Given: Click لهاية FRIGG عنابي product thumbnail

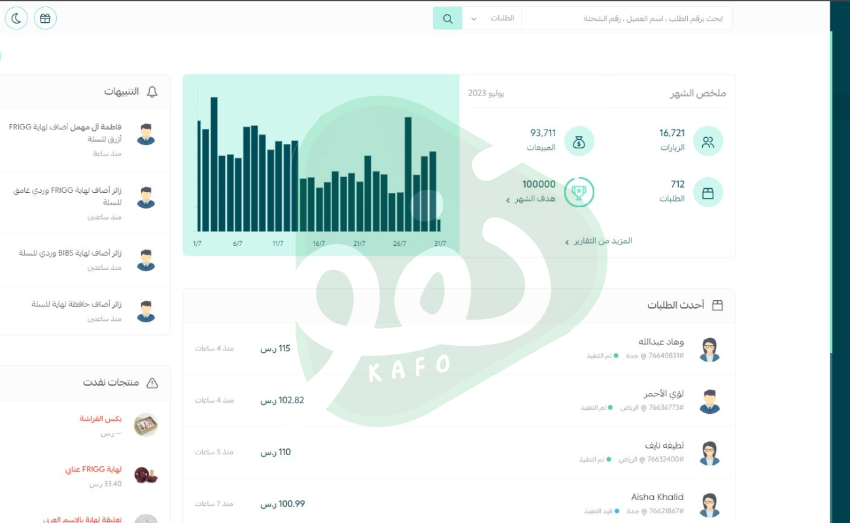Looking at the screenshot, I should pos(145,475).
